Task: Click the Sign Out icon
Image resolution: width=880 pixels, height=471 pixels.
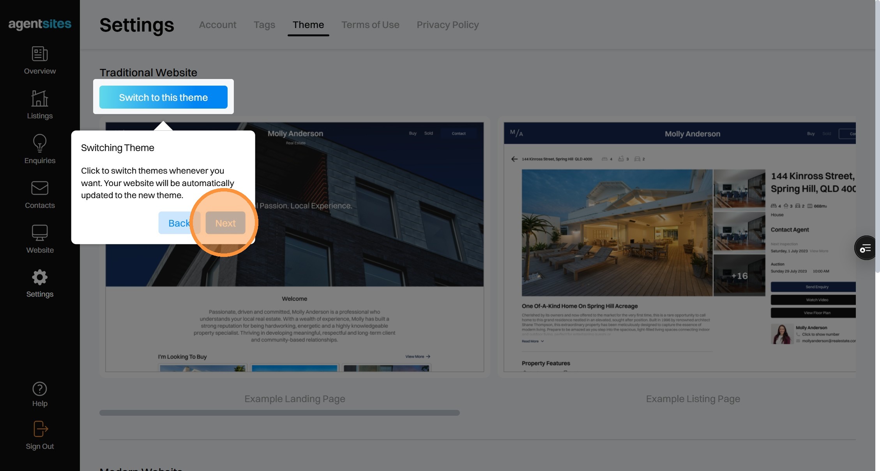Action: coord(40,429)
